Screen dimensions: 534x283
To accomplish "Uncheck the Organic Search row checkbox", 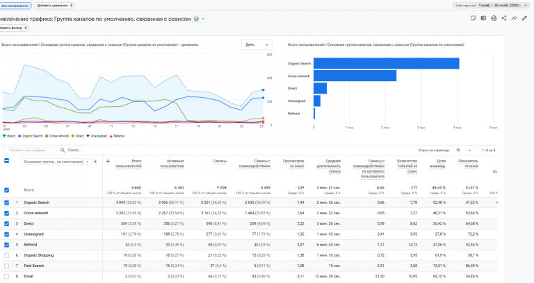I will [x=7, y=203].
